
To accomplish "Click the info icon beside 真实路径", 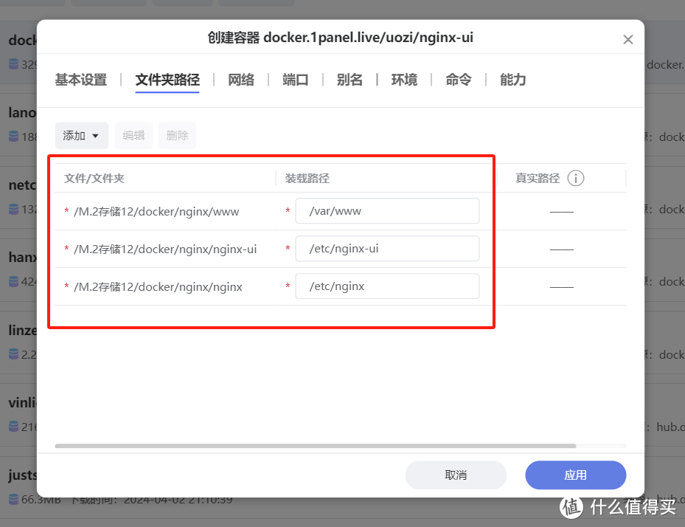I will click(576, 178).
